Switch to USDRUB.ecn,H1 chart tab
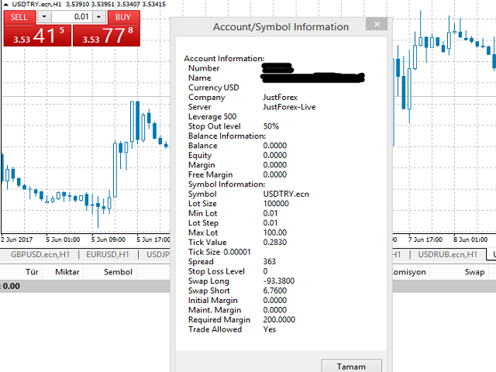This screenshot has width=496, height=372. (x=447, y=255)
